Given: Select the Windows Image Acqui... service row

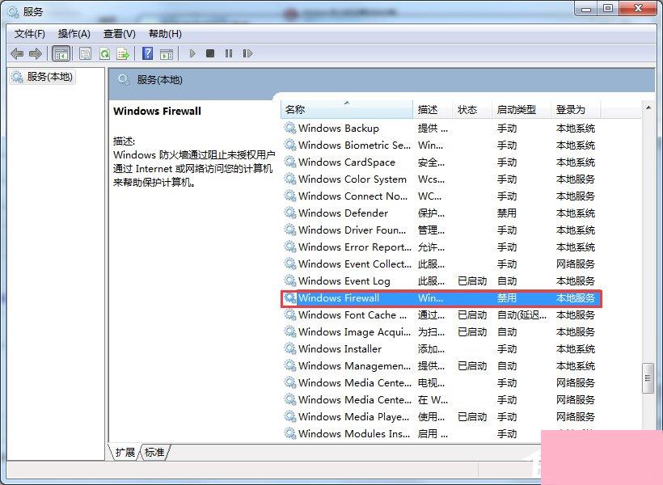Looking at the screenshot, I should [x=440, y=331].
